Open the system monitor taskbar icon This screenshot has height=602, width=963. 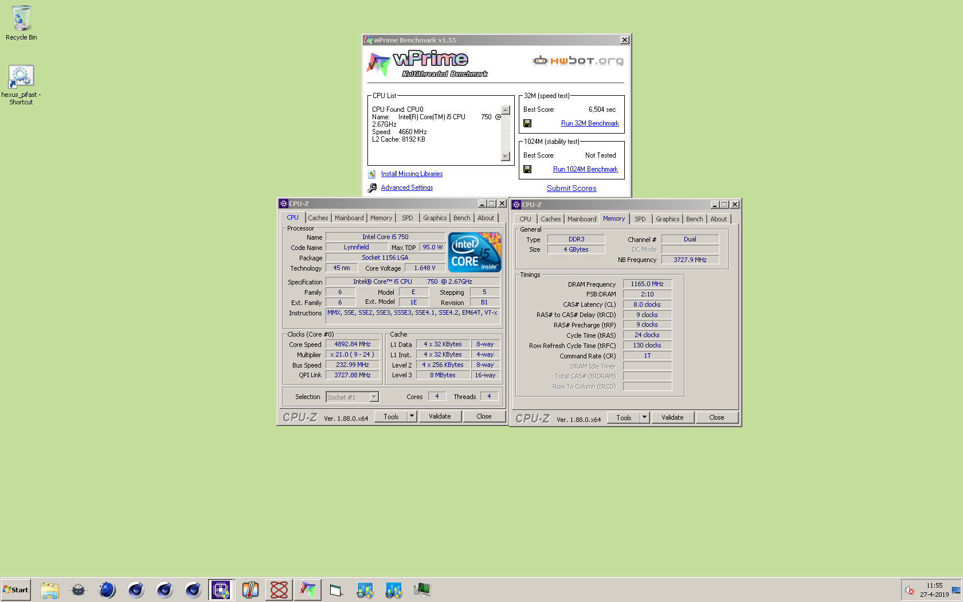point(422,590)
